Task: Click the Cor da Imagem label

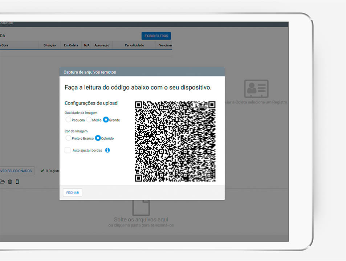Action: tap(76, 131)
